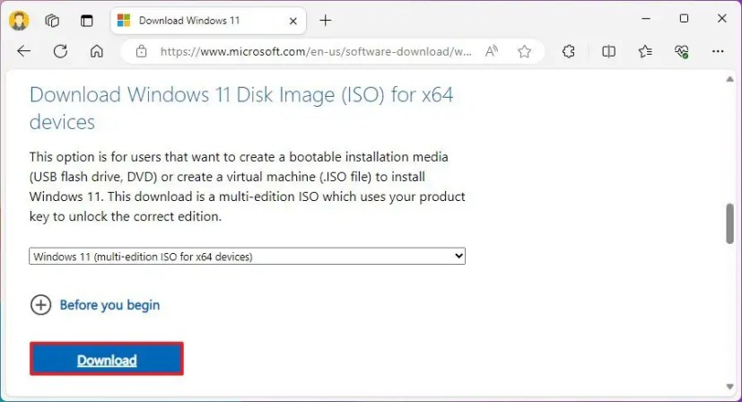Click the blue Download button

(107, 360)
